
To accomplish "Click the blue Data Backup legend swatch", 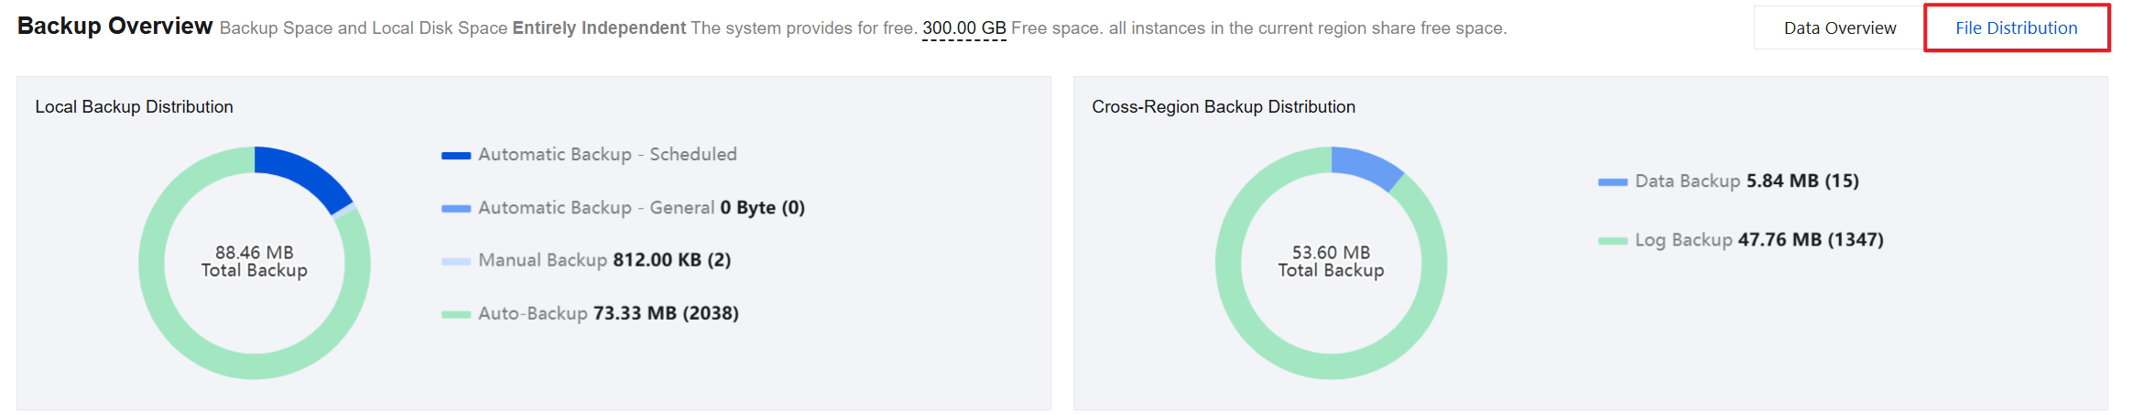I will (x=1613, y=182).
